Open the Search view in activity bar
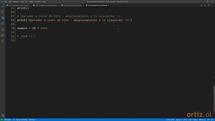 tap(3, 6)
